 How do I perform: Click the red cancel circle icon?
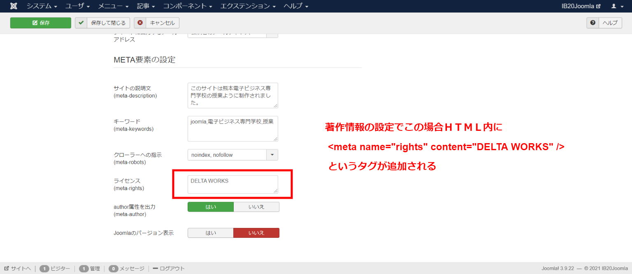[x=140, y=23]
